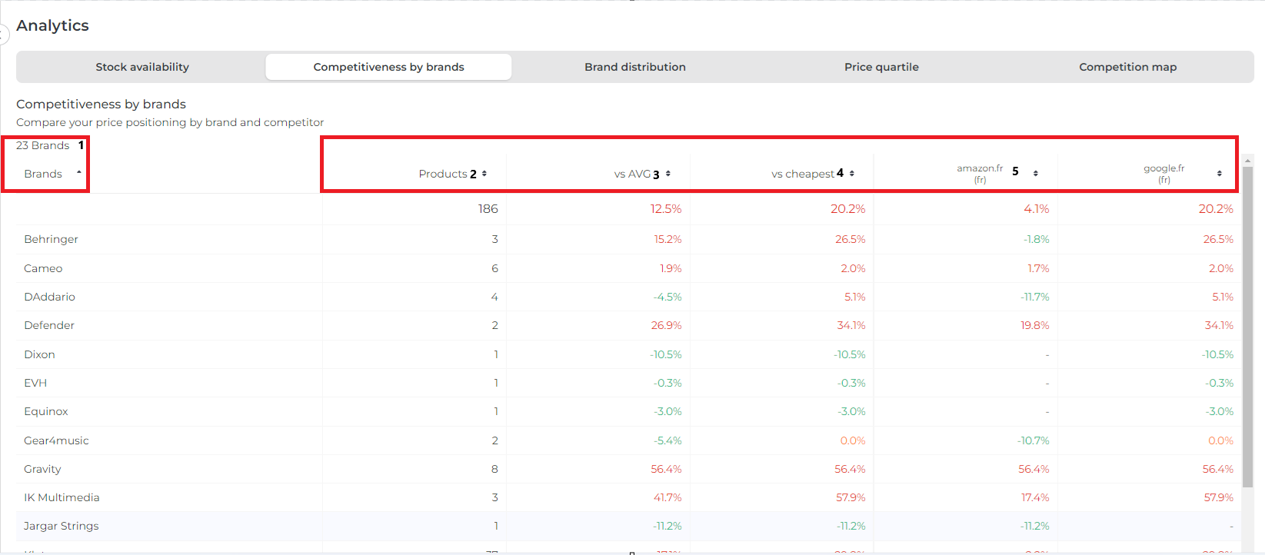
Task: Select the Jargar Strings row
Action: (x=61, y=526)
